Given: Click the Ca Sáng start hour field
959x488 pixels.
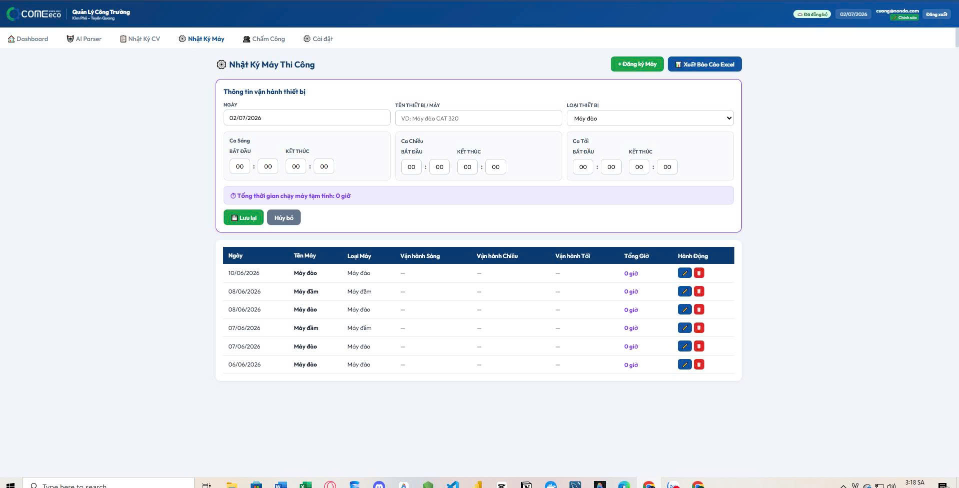Looking at the screenshot, I should pyautogui.click(x=240, y=166).
